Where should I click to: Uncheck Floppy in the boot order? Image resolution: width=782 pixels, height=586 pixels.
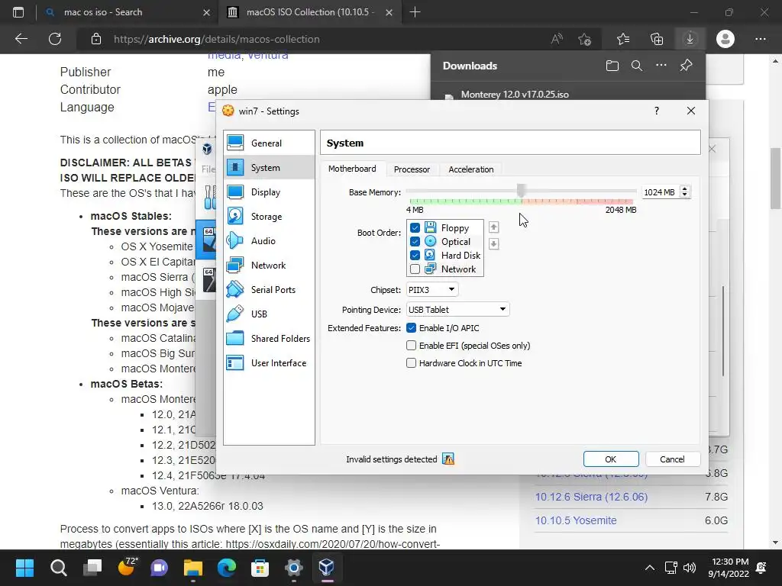tap(415, 227)
